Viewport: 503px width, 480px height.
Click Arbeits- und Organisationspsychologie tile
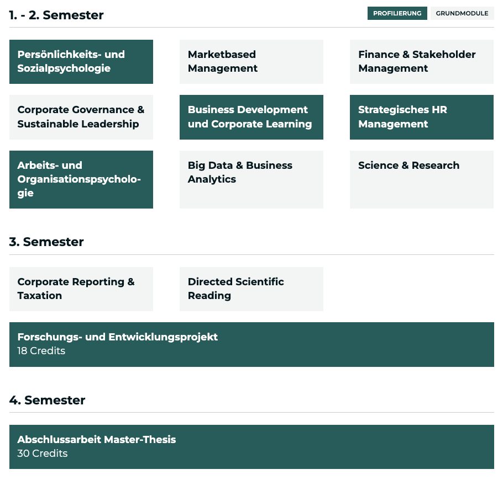tap(81, 180)
